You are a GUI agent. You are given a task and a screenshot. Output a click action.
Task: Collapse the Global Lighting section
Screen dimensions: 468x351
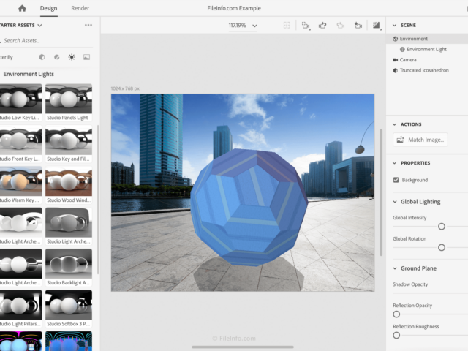pyautogui.click(x=395, y=202)
